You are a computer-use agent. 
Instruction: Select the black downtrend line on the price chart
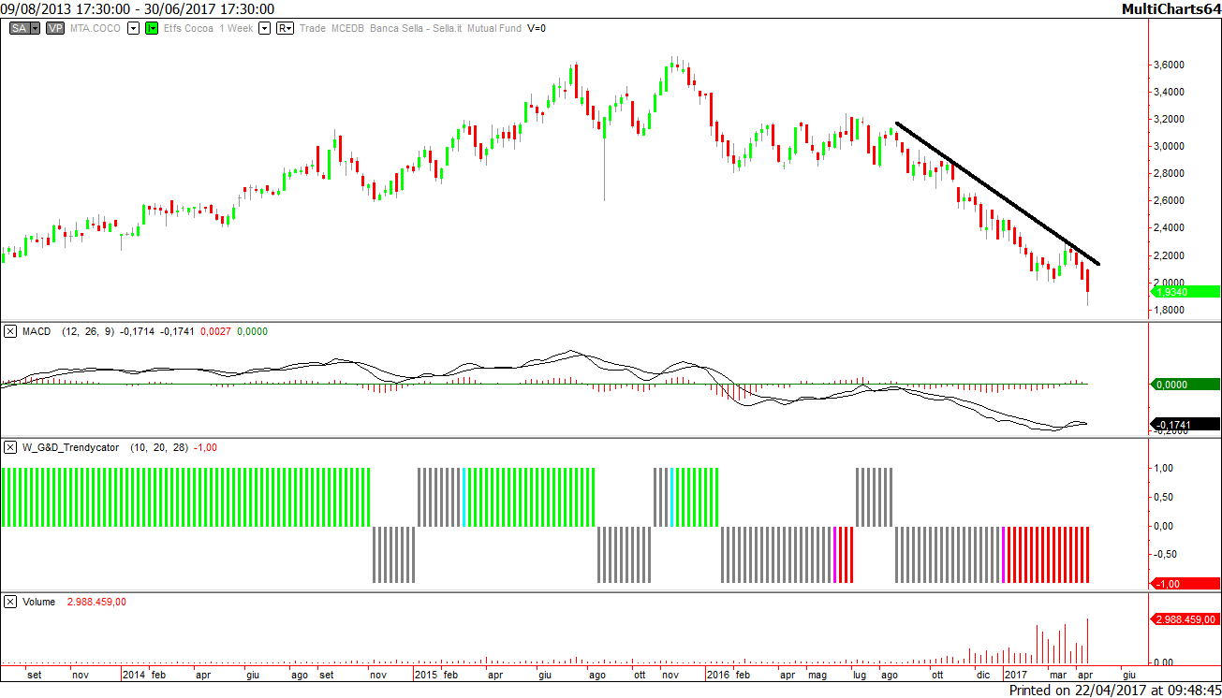point(997,194)
